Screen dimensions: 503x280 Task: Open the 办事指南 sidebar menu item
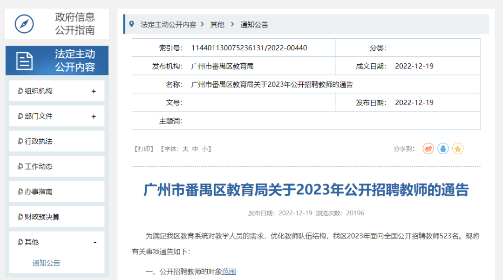39,191
